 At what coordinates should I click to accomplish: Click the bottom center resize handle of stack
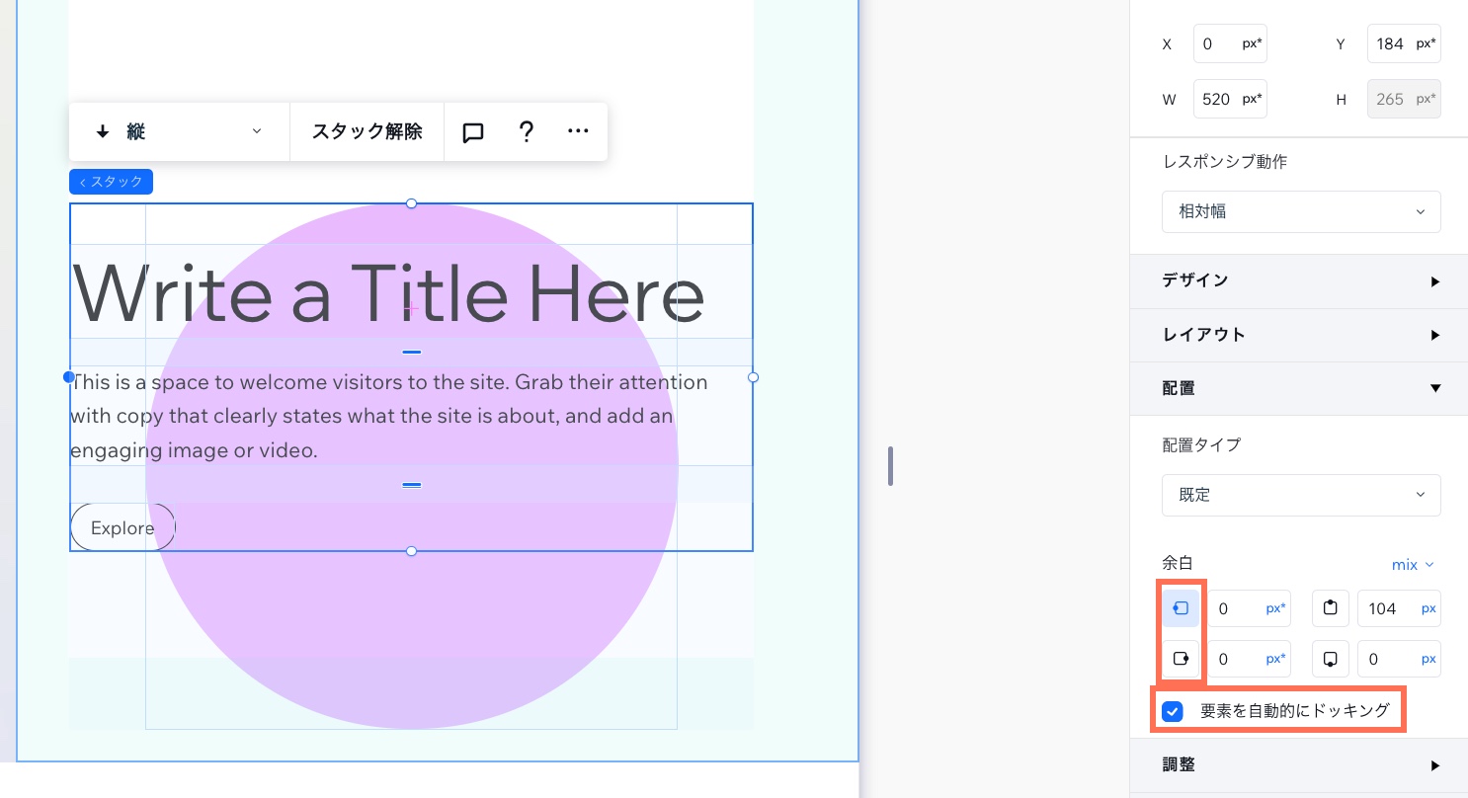click(411, 551)
